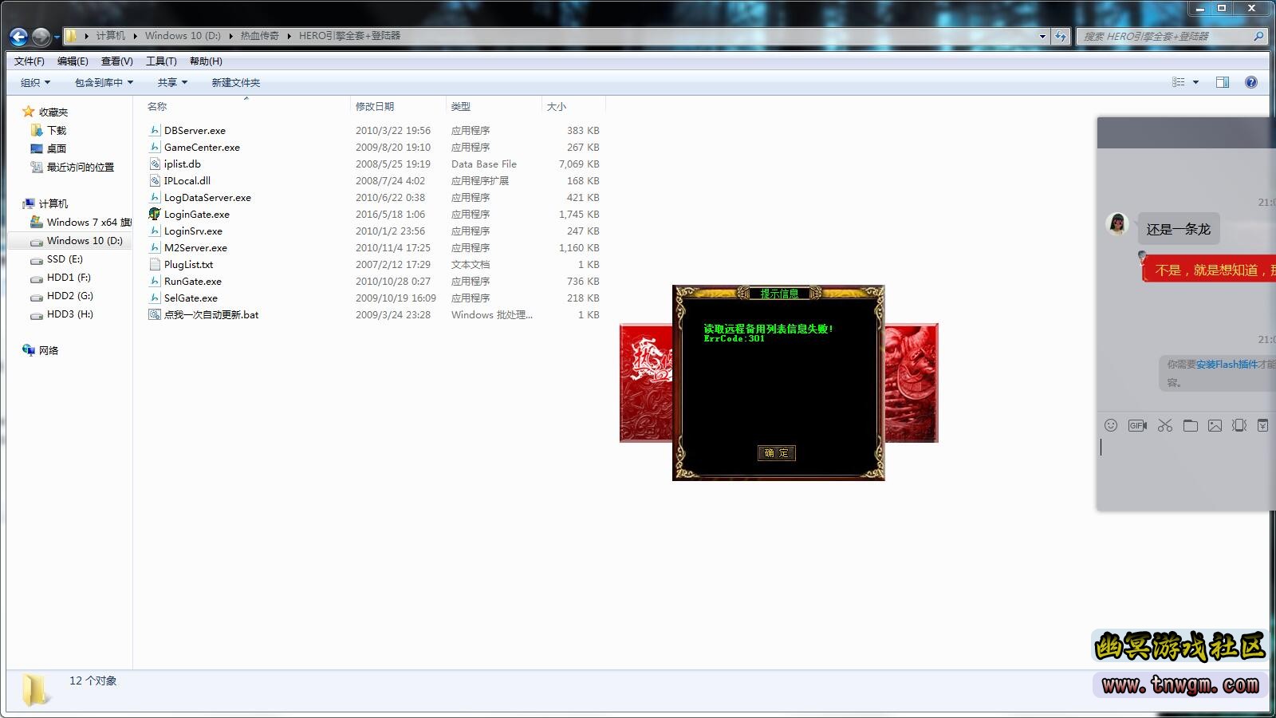1276x718 pixels.
Task: Select LogDataServer.exe file icon
Action: click(155, 197)
